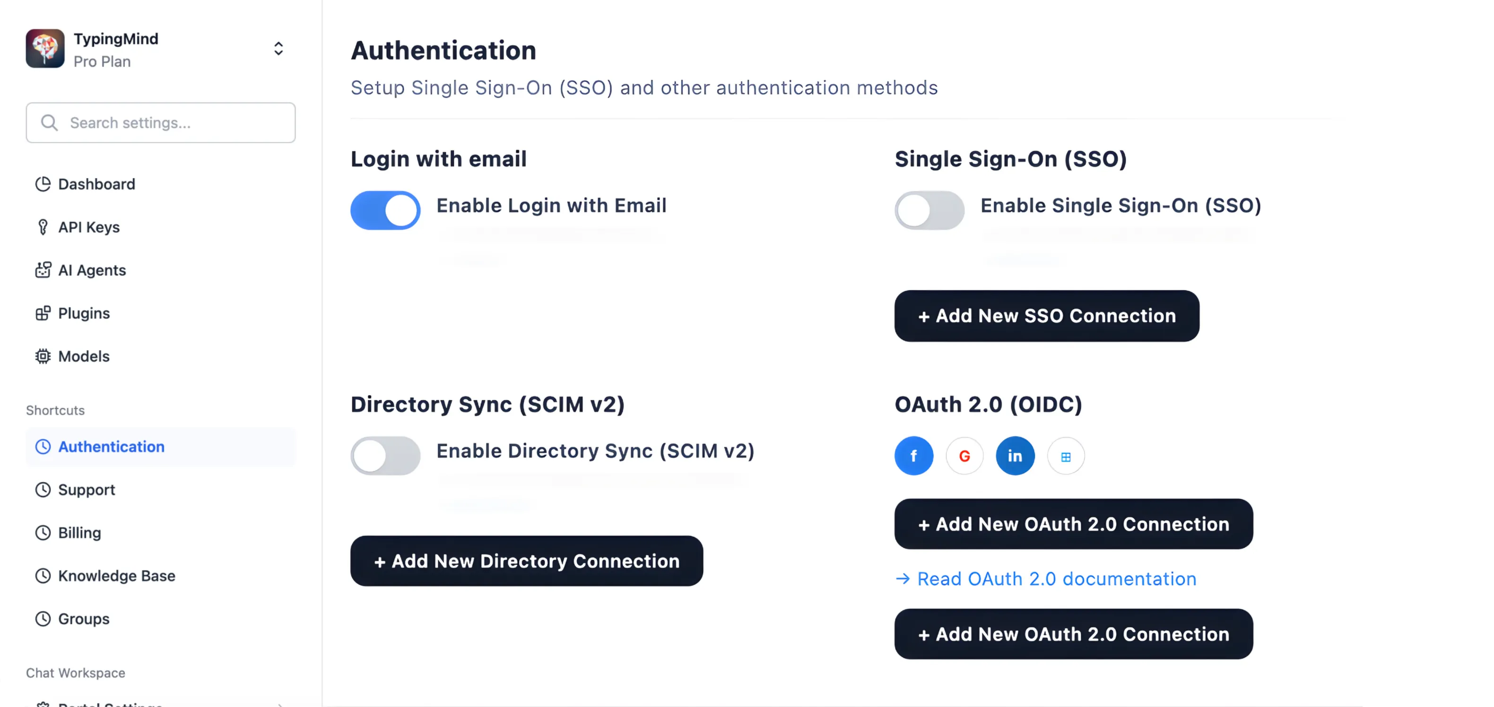Screen dimensions: 1494x707
Task: Go to the Billing section
Action: (x=79, y=532)
